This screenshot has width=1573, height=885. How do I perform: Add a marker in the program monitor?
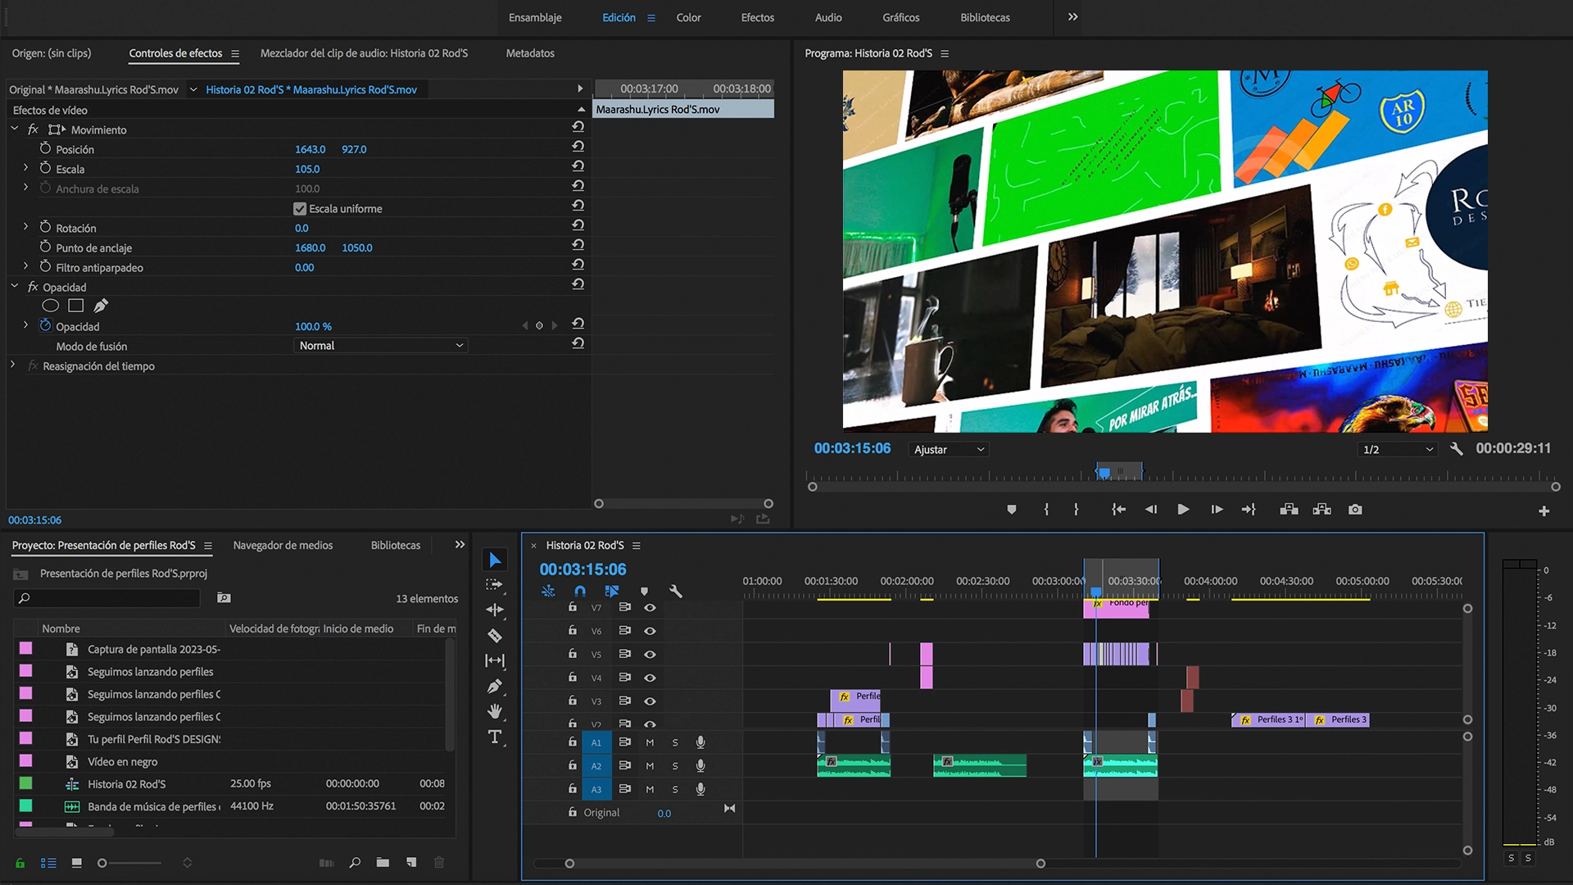[x=1012, y=509]
